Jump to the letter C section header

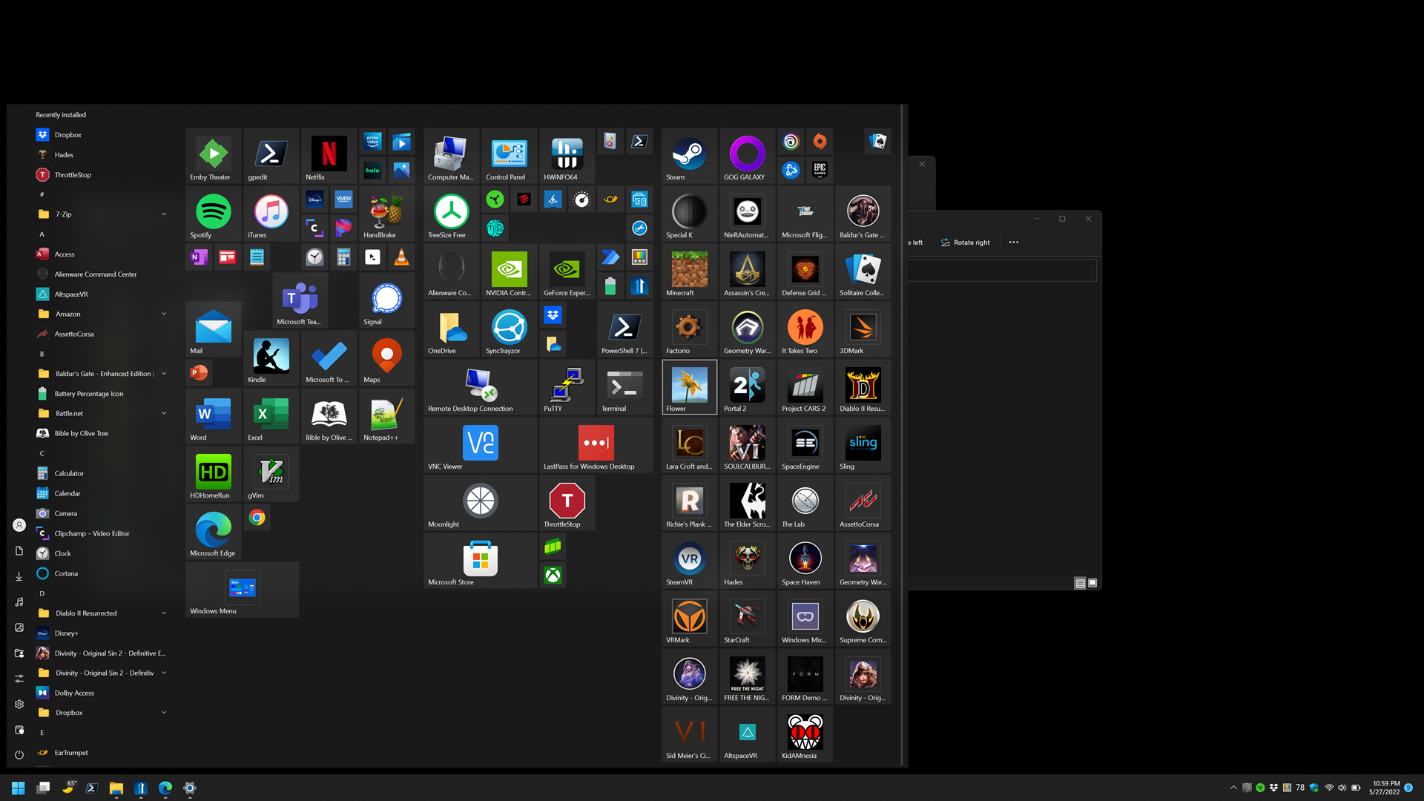point(42,453)
